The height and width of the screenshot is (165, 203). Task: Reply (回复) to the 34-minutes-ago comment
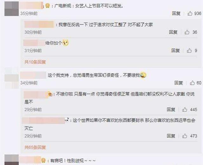(179, 83)
